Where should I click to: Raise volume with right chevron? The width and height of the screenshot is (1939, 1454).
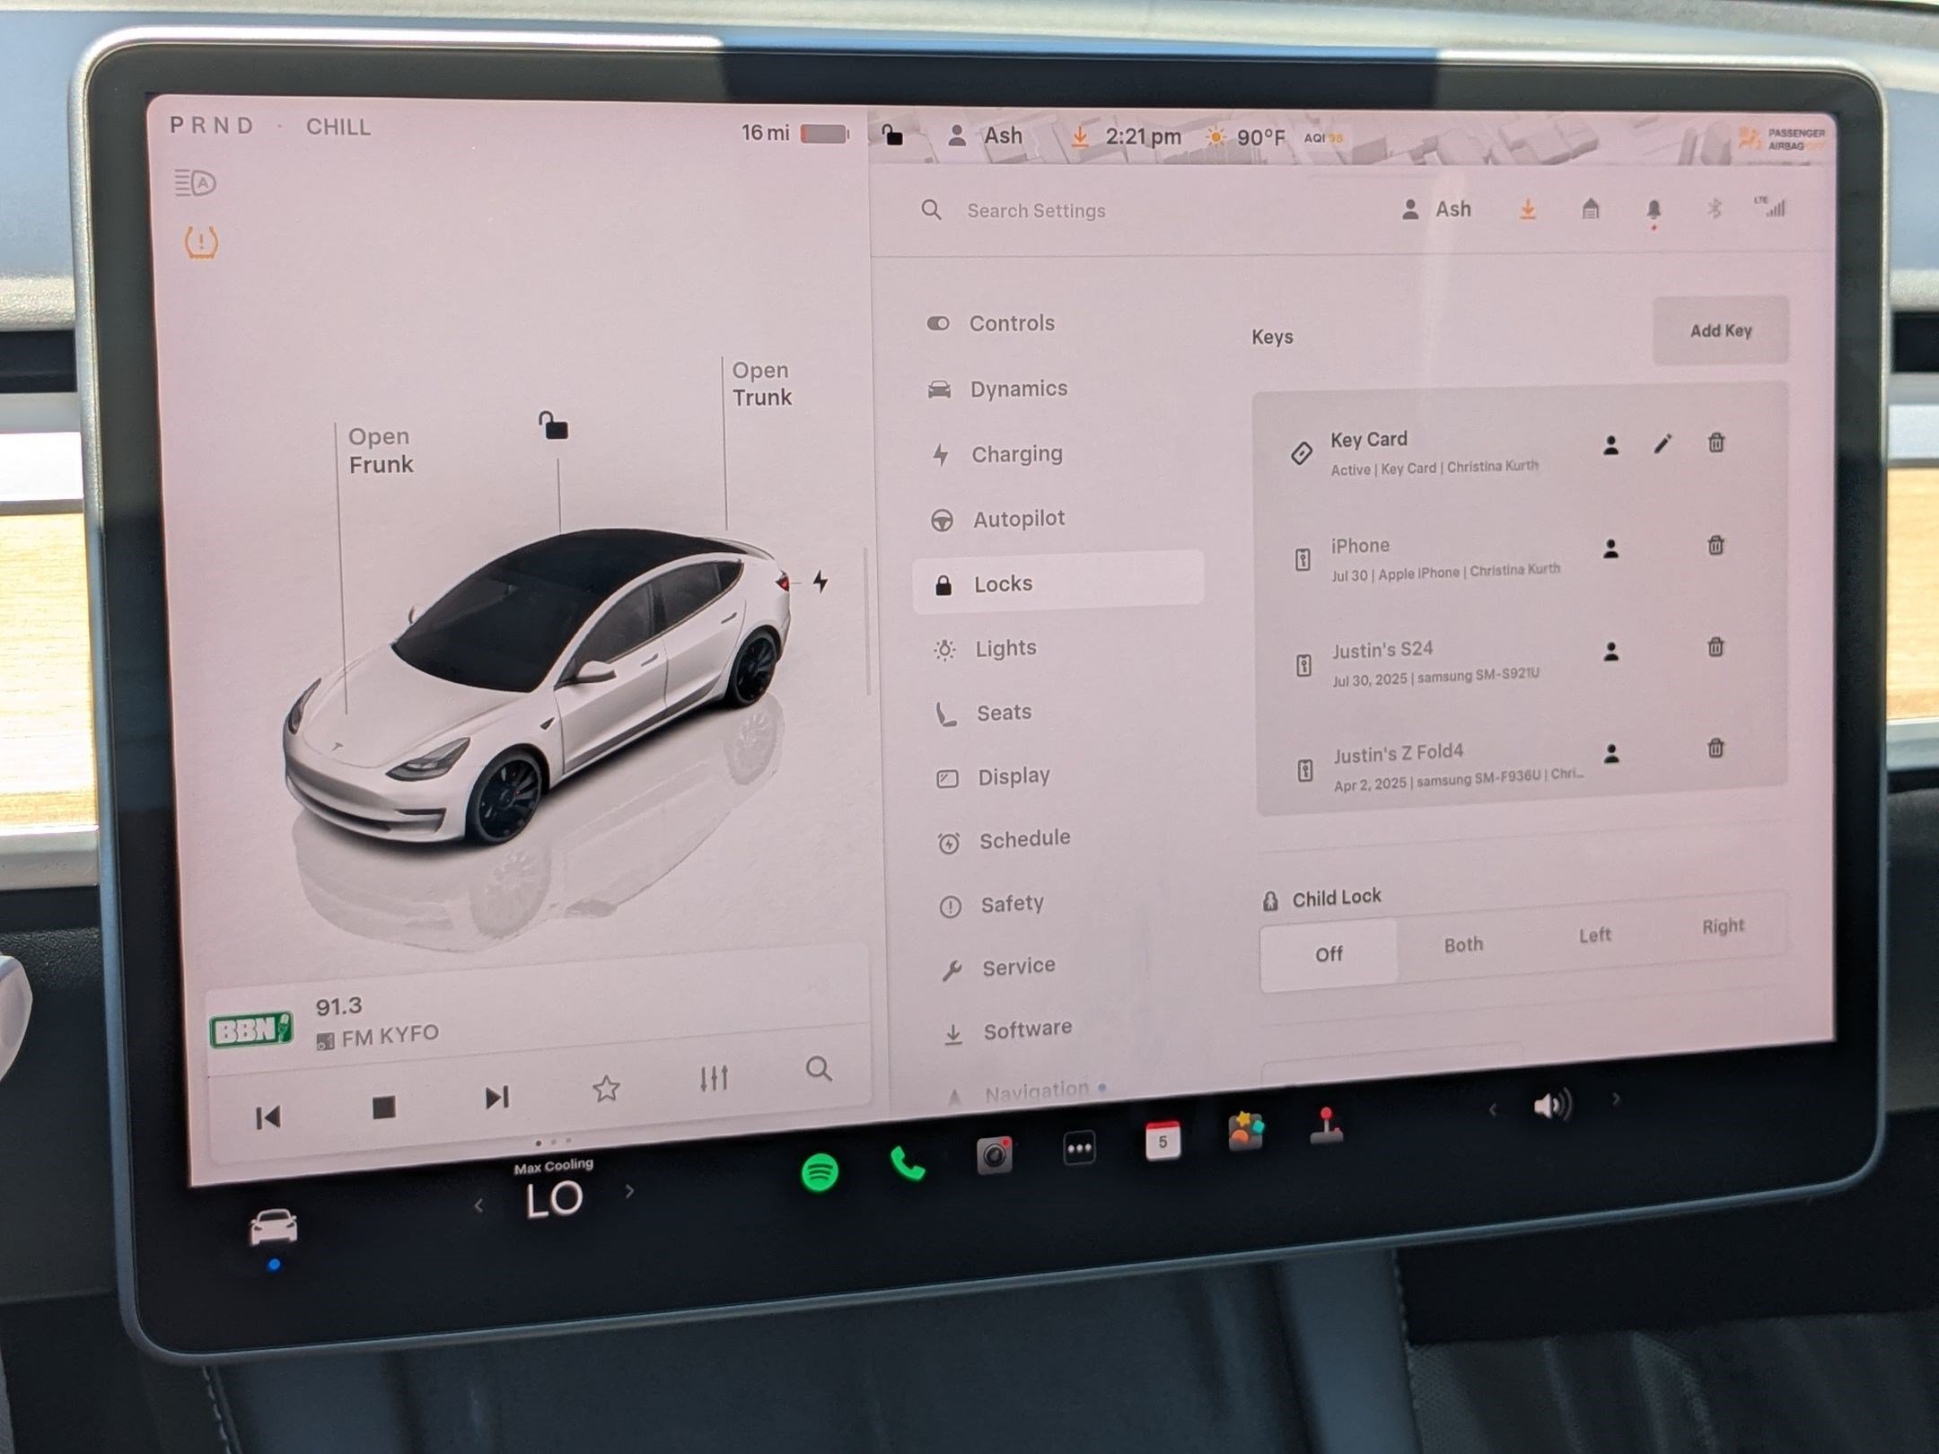(1617, 1099)
